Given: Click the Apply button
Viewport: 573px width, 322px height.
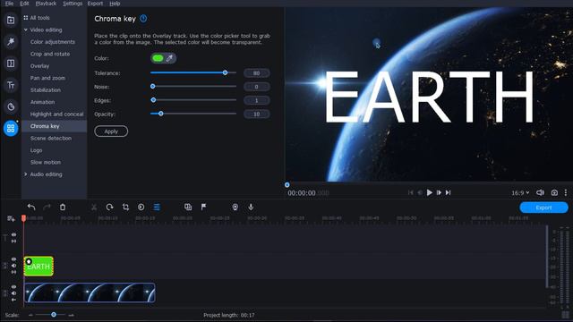Looking at the screenshot, I should tap(111, 131).
